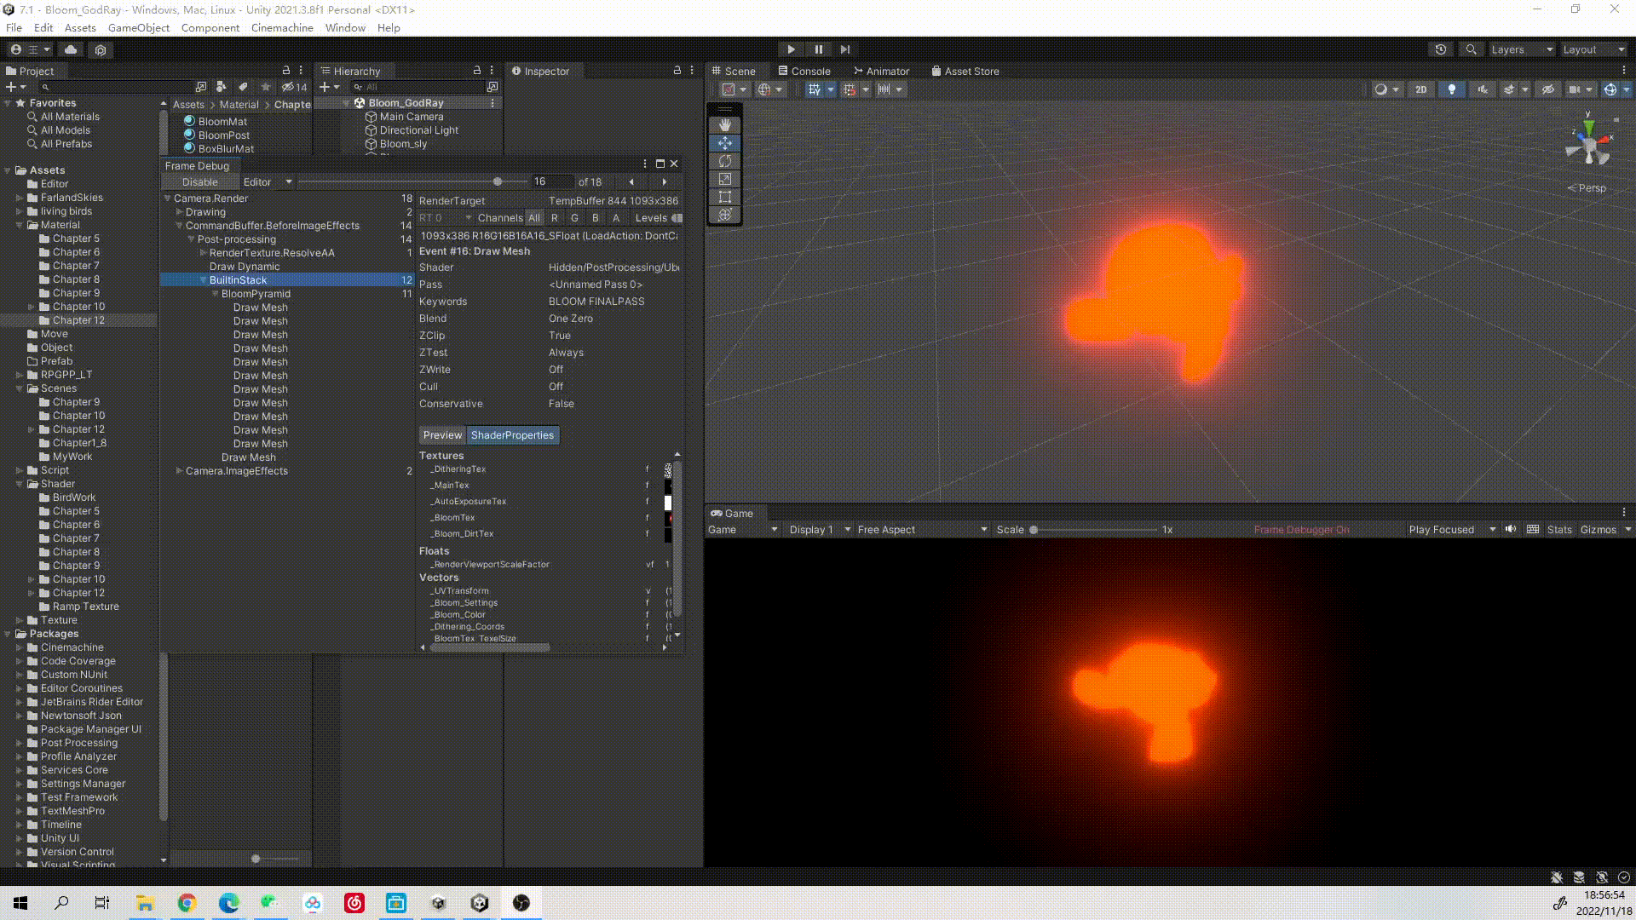Click the Step forward playback button
This screenshot has width=1636, height=920.
[844, 49]
